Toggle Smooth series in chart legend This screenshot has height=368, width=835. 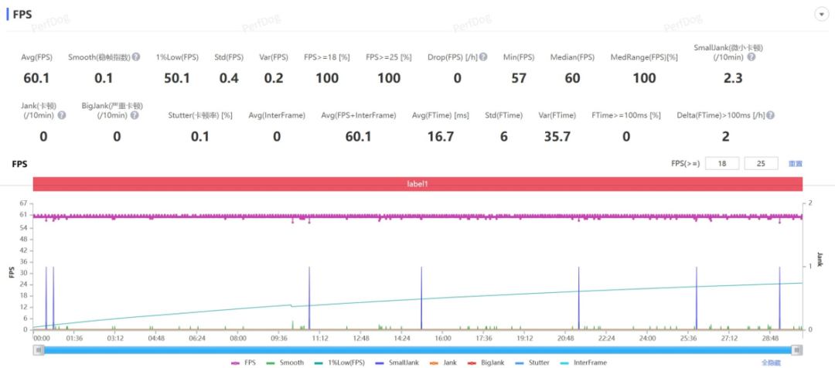click(285, 363)
